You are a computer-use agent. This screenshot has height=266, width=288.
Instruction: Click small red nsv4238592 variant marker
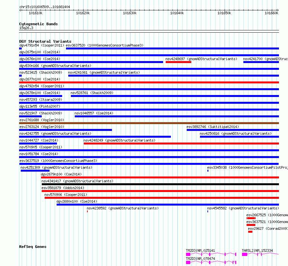(87, 211)
